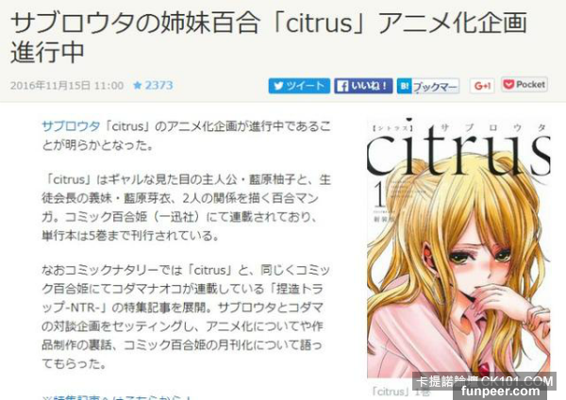
Task: Click the funpeer.com watermark
Action: tap(500, 391)
